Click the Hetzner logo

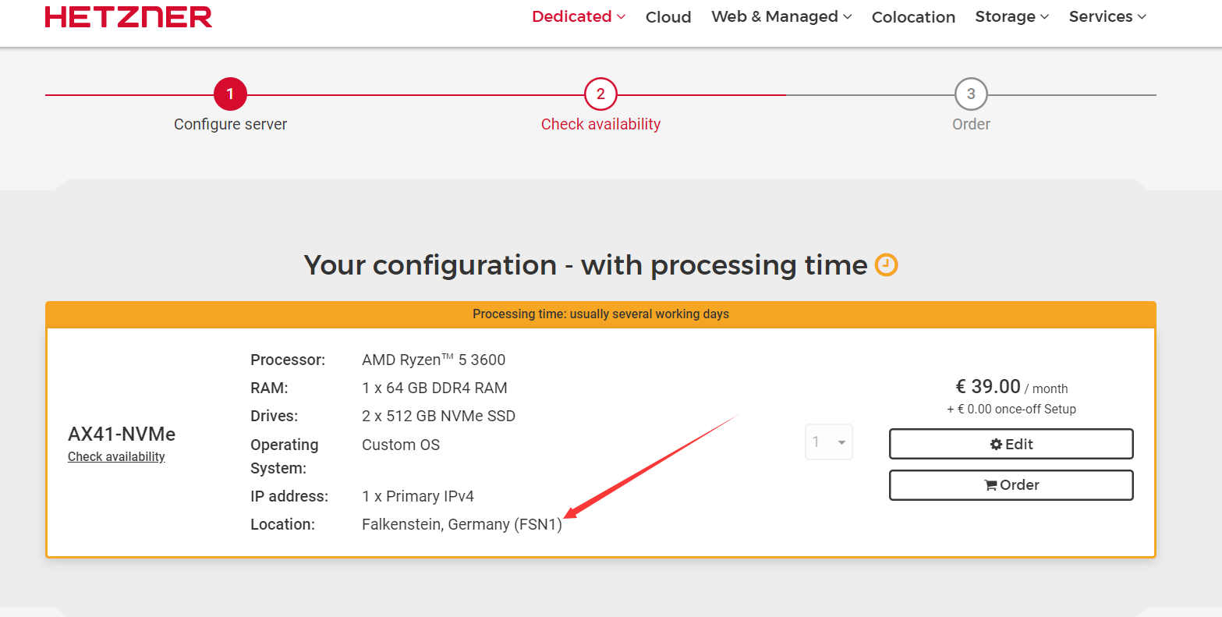[129, 16]
